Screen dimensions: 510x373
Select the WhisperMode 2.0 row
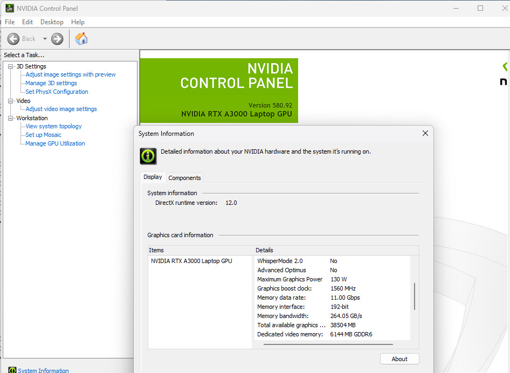coord(332,261)
